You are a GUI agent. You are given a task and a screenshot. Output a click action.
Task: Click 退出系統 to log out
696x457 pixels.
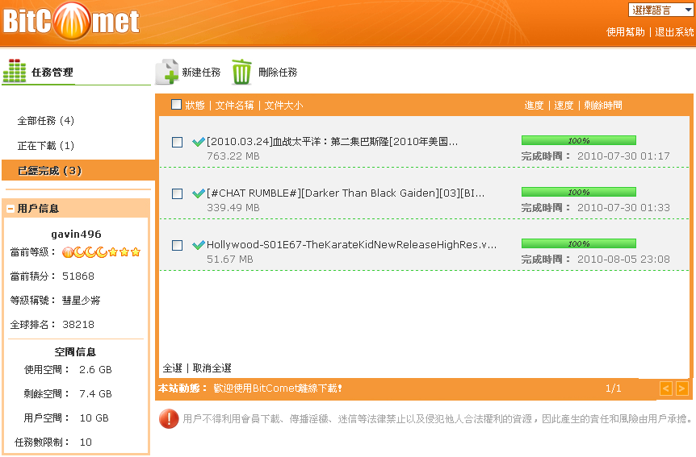(x=674, y=32)
